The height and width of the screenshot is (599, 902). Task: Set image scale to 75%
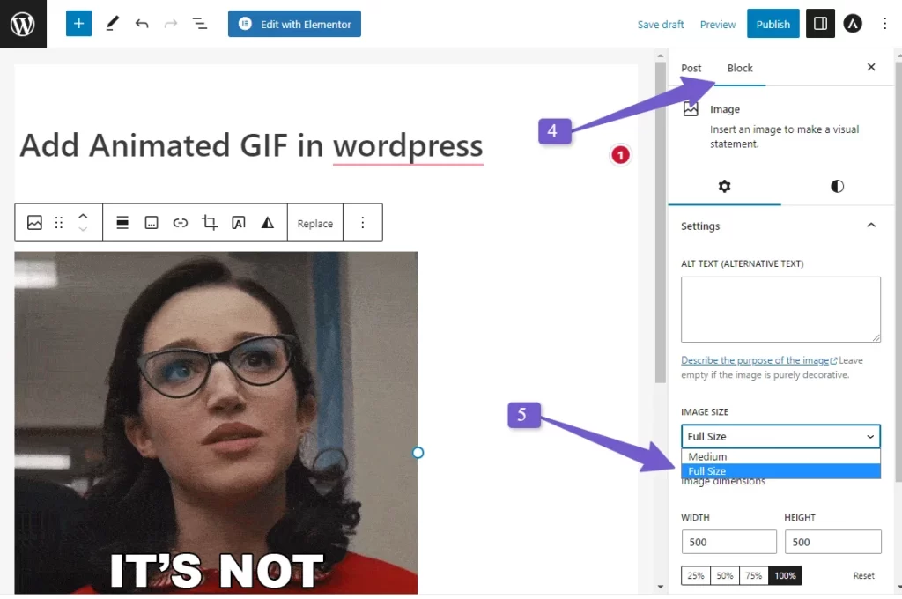pyautogui.click(x=754, y=575)
